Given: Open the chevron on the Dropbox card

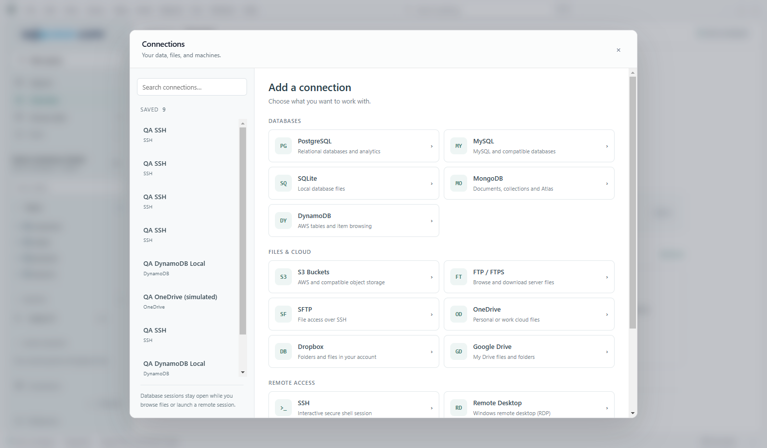Looking at the screenshot, I should [431, 352].
